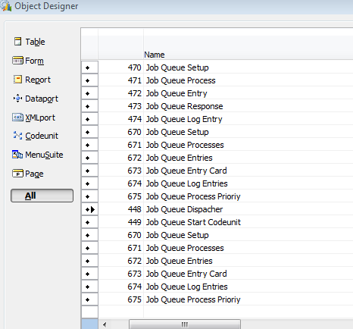This screenshot has height=329, width=353.
Task: Select the MenuSuite object type icon
Action: coord(17,155)
